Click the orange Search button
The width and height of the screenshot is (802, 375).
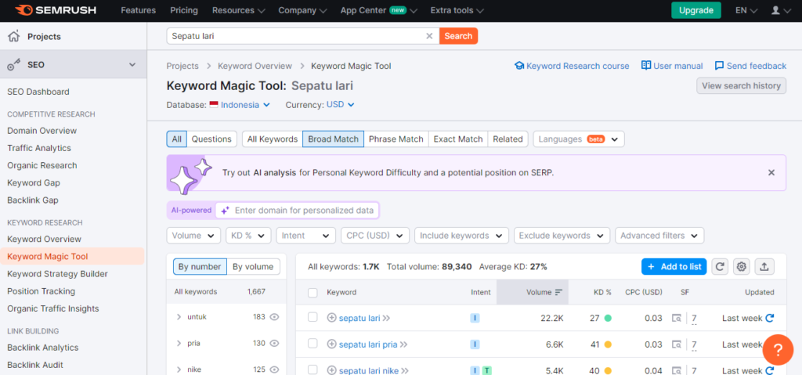pyautogui.click(x=458, y=36)
